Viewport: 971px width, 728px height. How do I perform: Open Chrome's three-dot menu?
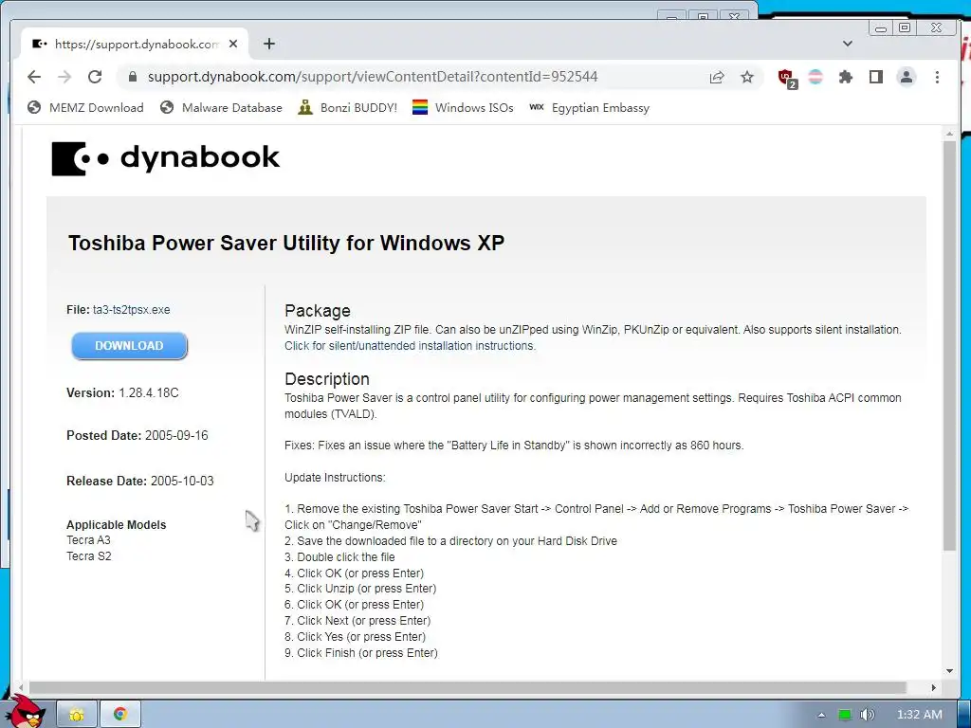pos(937,77)
